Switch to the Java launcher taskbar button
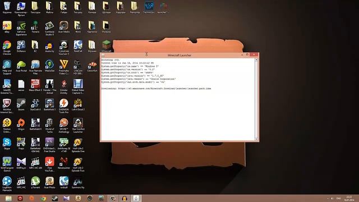This screenshot has width=359, height=202. (x=136, y=198)
